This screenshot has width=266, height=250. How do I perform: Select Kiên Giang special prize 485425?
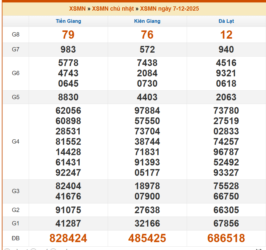[x=147, y=238]
